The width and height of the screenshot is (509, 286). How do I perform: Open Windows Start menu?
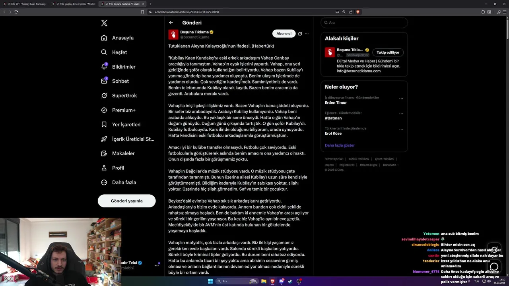(x=210, y=281)
